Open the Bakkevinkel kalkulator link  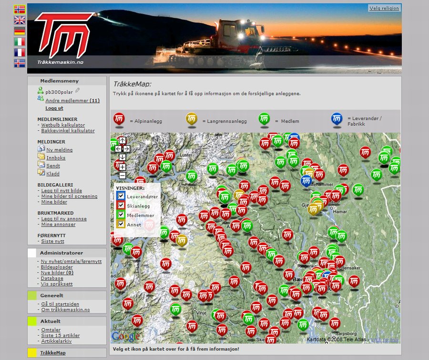[x=68, y=131]
